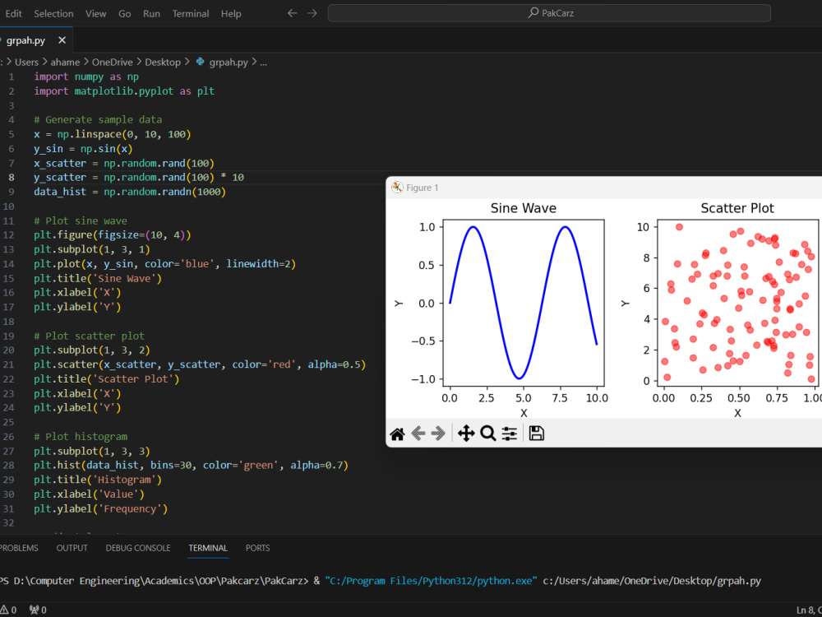Go back to previous plot view

[418, 433]
